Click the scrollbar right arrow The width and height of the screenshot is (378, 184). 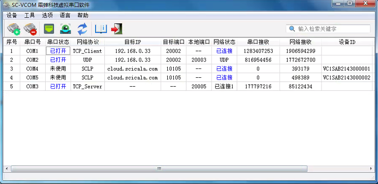point(371,169)
